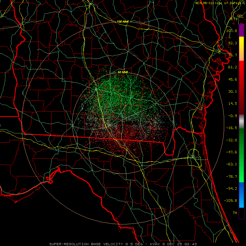Image resolution: width=246 pixels, height=246 pixels.
Task: Click the 30.1 legend value
Action: [233, 92]
